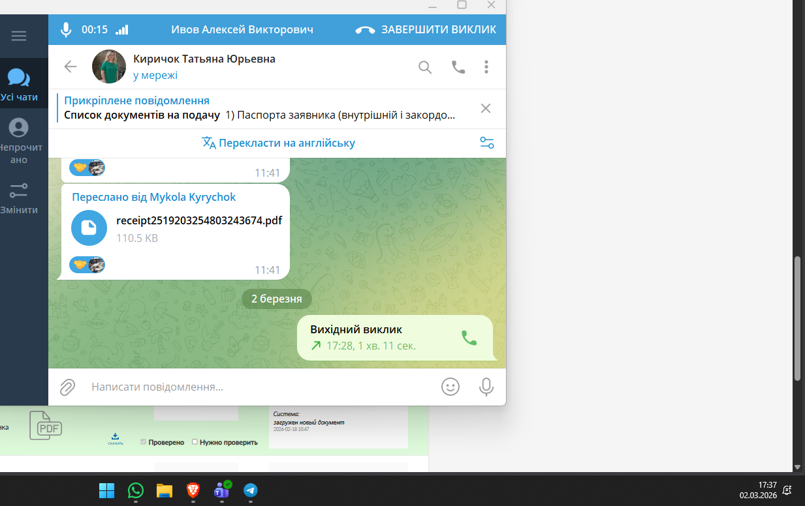Image resolution: width=805 pixels, height=506 pixels.
Task: Check call signal strength bars
Action: (122, 29)
